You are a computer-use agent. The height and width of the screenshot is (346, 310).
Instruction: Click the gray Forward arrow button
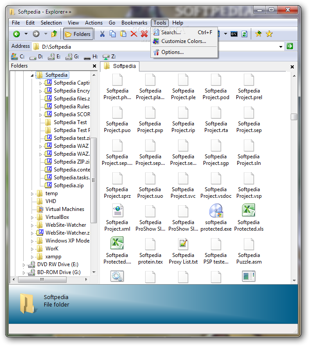[36, 34]
